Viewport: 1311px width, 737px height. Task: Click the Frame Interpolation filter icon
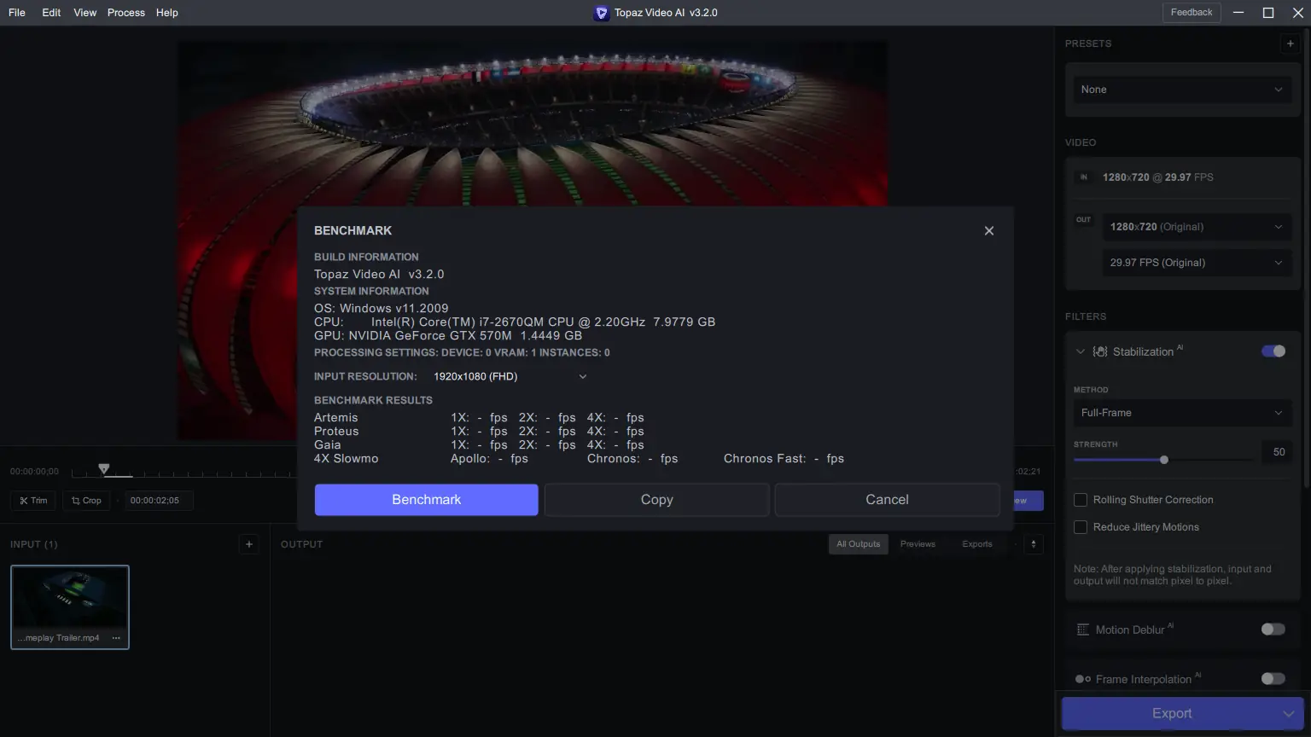(x=1083, y=679)
